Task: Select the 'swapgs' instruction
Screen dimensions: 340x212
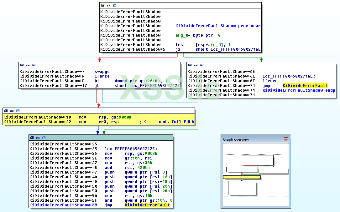Action: (x=102, y=72)
